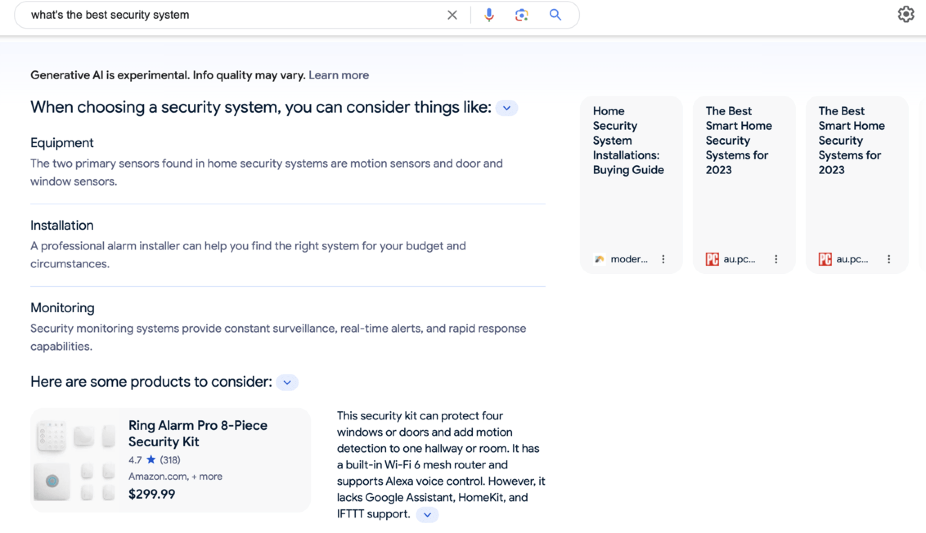Click the 'professional alarm installer' installation description
Screen dimensions: 926x533
click(248, 255)
